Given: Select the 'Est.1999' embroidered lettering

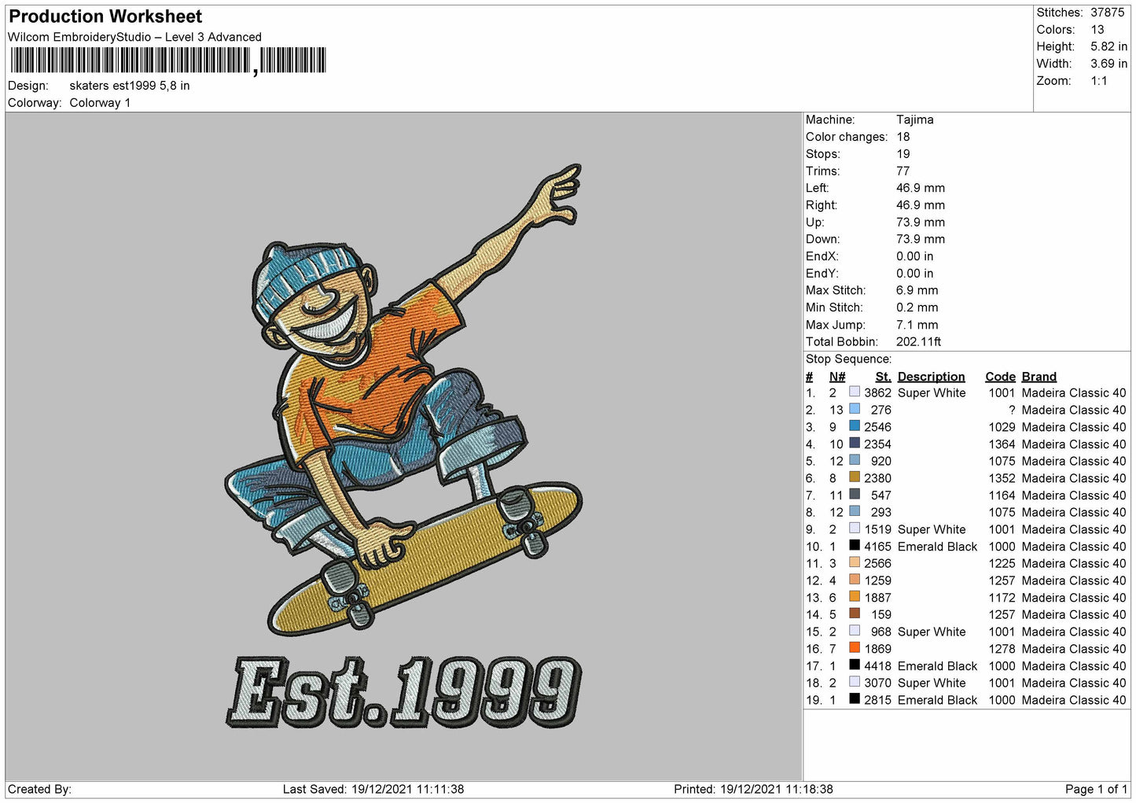Looking at the screenshot, I should click(x=404, y=691).
